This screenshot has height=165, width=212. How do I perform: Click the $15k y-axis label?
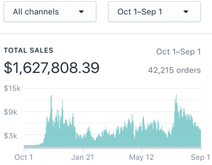coord(12,88)
